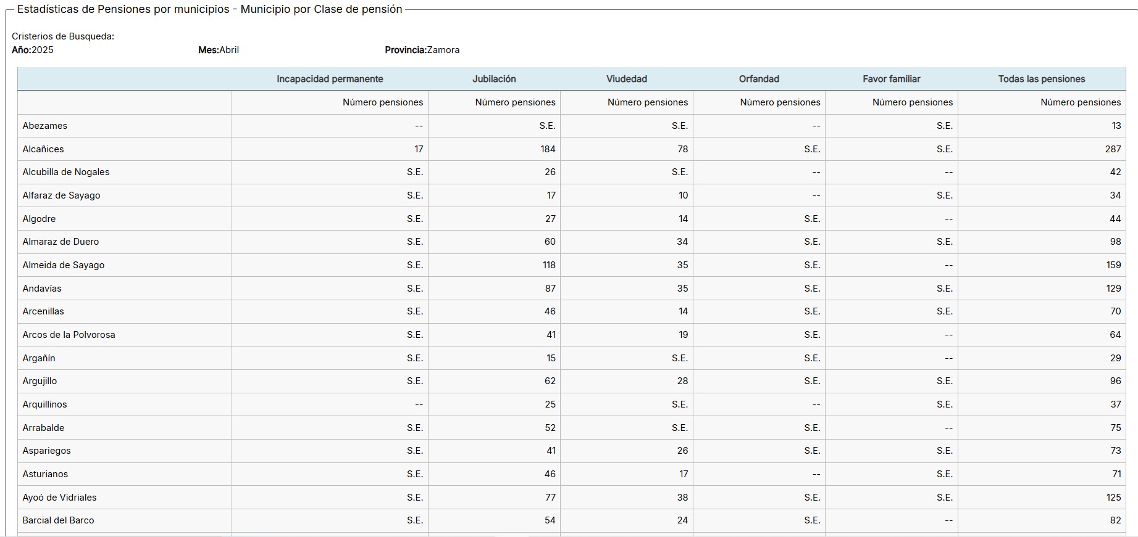Click the Arcos de la Polvorosa label
The height and width of the screenshot is (537, 1138).
(x=69, y=335)
